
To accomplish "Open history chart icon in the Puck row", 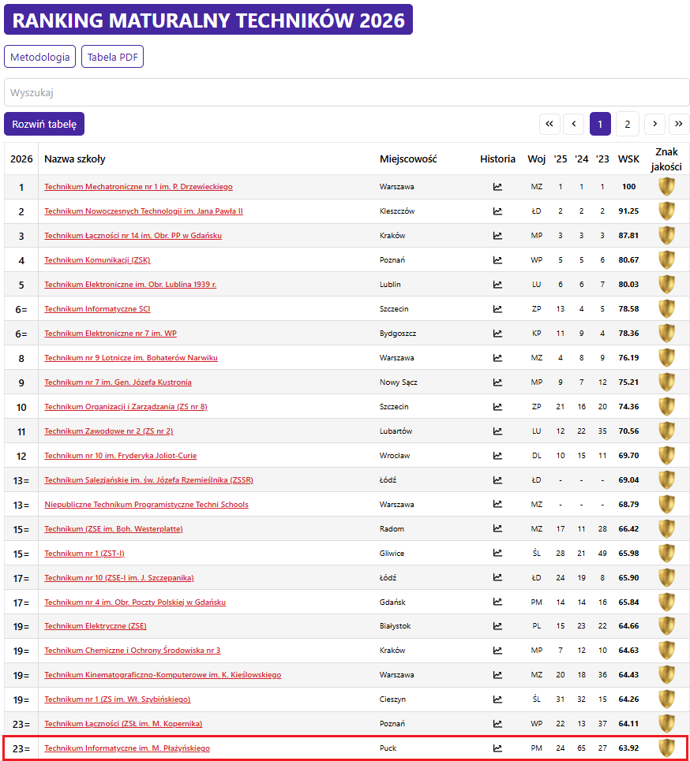I will tap(497, 748).
